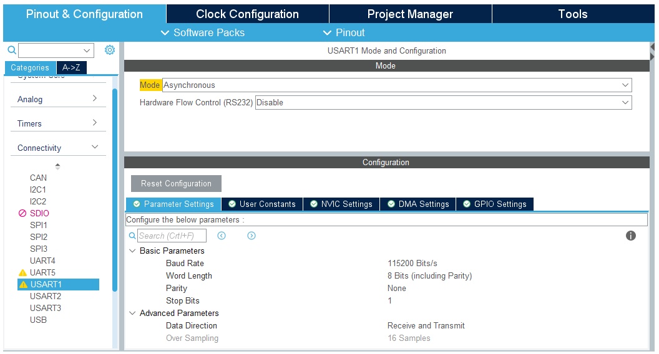The image size is (659, 354).
Task: Click the search magnifier icon in sidebar
Action: [11, 50]
